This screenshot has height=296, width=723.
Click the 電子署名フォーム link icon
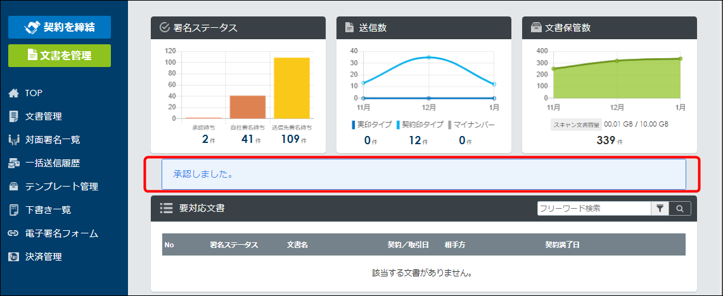(x=14, y=233)
